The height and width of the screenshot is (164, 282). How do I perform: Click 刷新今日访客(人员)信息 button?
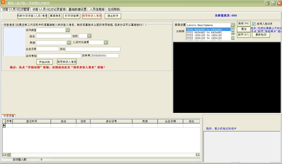tap(32, 16)
